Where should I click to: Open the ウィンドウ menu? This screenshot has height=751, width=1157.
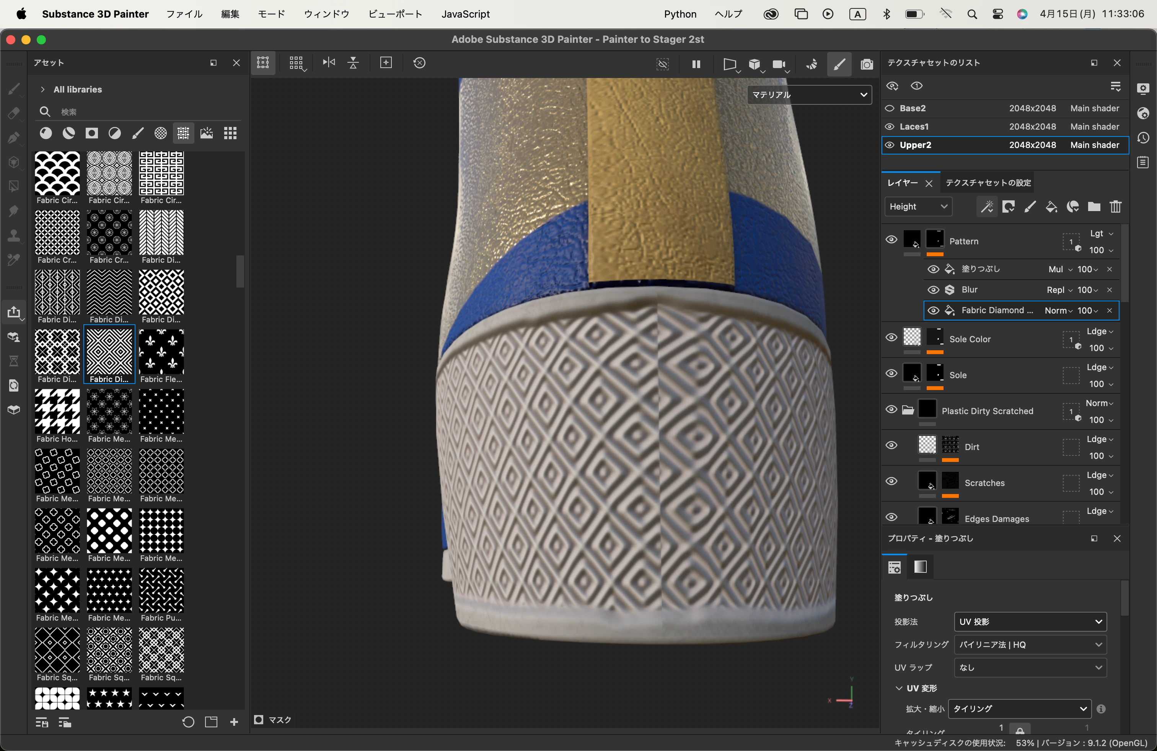coord(327,14)
